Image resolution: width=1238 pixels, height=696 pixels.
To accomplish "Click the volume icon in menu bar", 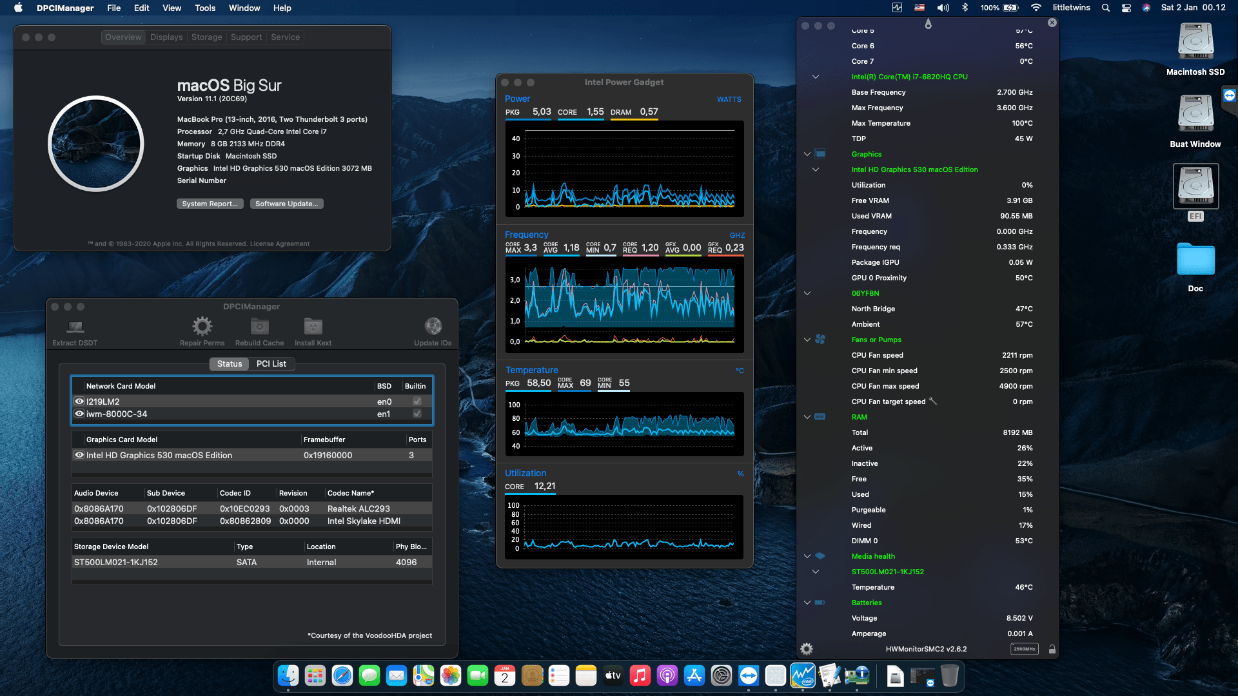I will click(x=943, y=8).
